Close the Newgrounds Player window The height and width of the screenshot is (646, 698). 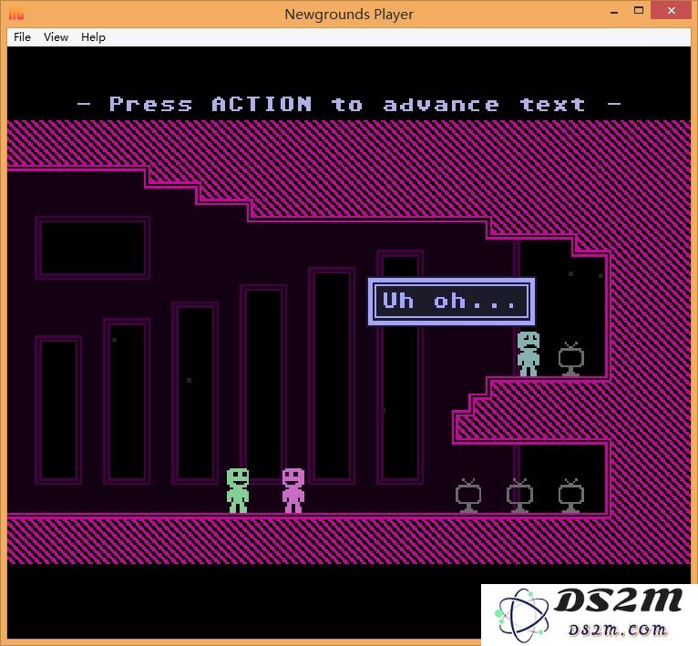[x=671, y=10]
